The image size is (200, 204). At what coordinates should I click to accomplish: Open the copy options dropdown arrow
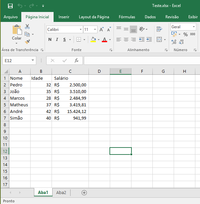[33, 34]
